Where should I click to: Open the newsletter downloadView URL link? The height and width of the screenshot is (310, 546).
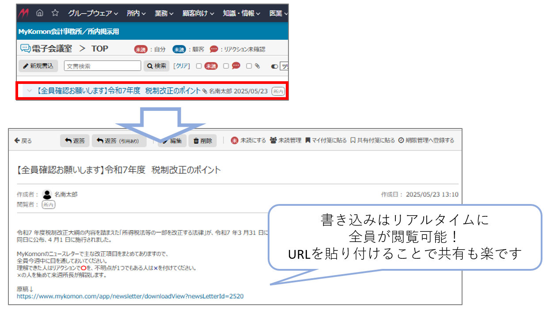pos(130,296)
